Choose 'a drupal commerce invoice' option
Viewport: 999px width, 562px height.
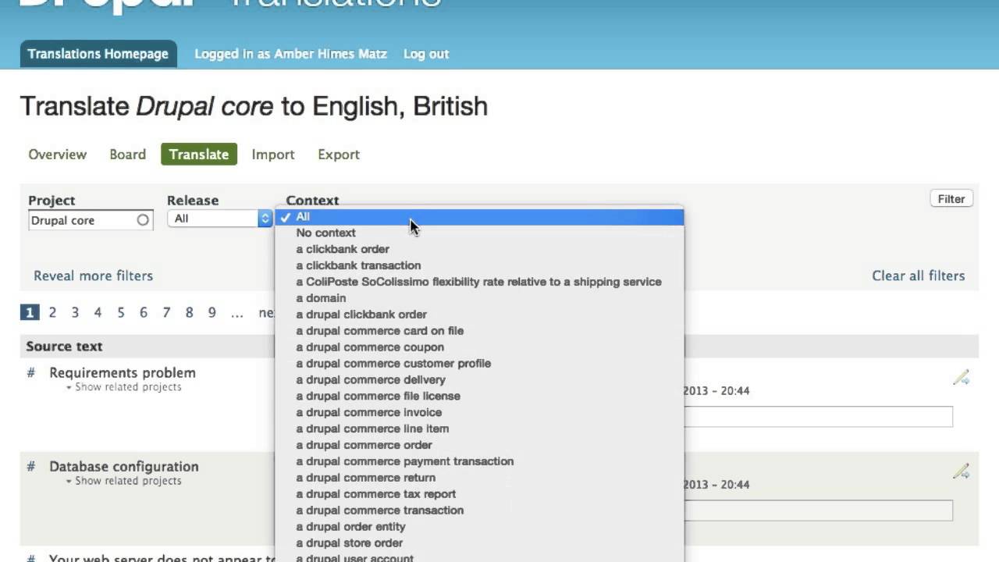tap(479, 413)
